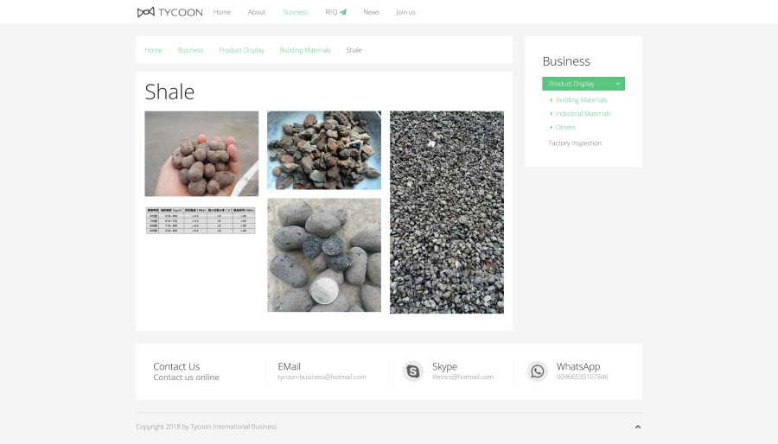Click the Tycoon bow-tie logo icon

click(x=145, y=12)
